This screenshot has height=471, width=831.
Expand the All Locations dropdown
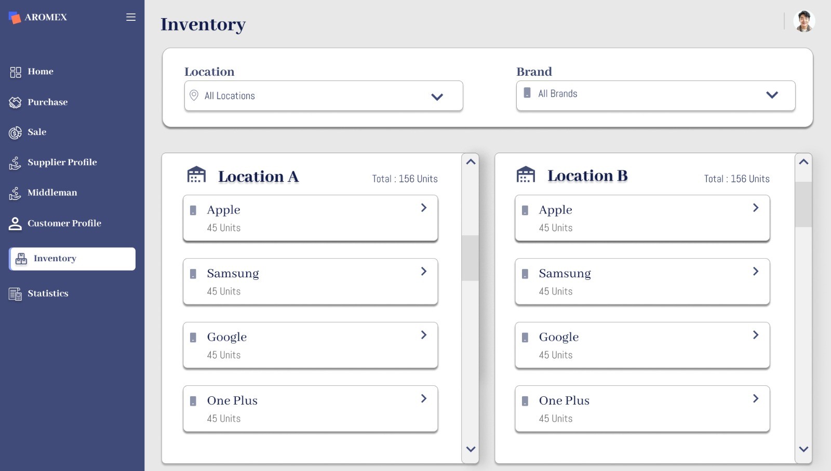point(437,97)
